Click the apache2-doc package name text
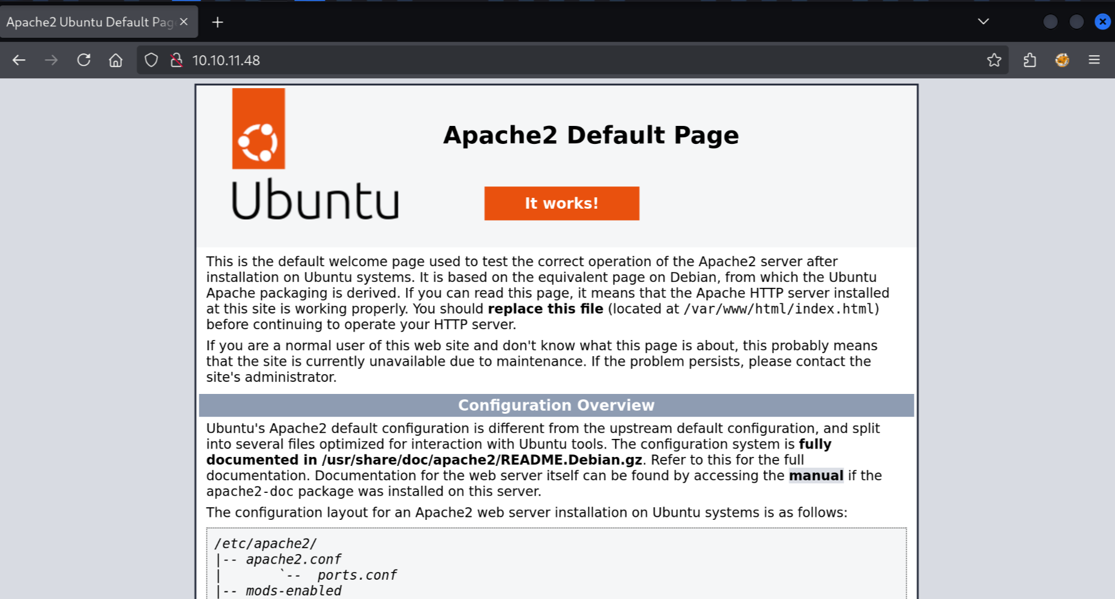Image resolution: width=1115 pixels, height=599 pixels. pos(250,492)
